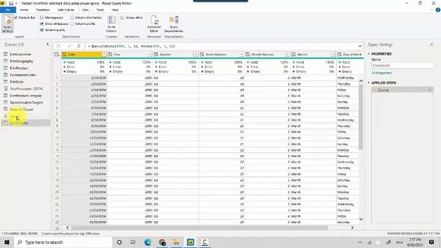
Task: Enable the Column distribution checkbox
Action: [x=72, y=17]
